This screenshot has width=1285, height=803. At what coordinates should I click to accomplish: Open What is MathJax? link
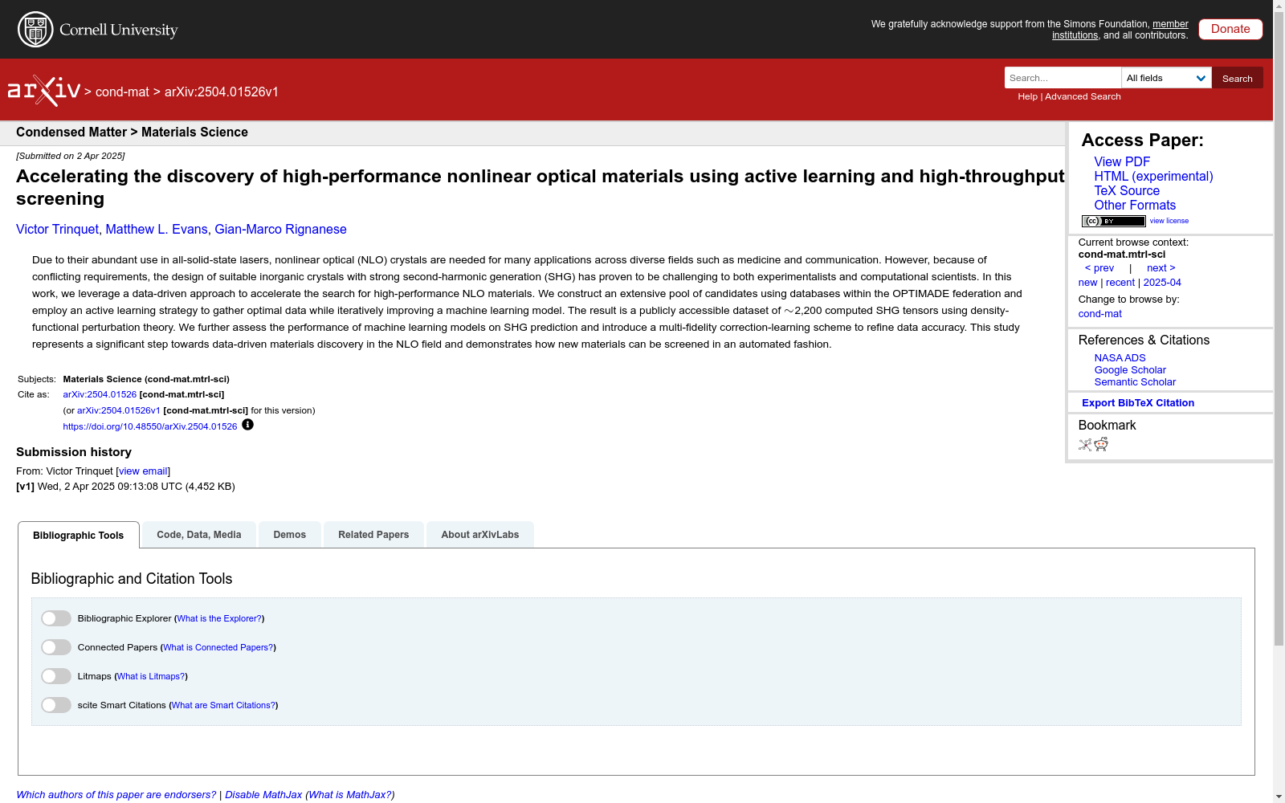pyautogui.click(x=350, y=795)
